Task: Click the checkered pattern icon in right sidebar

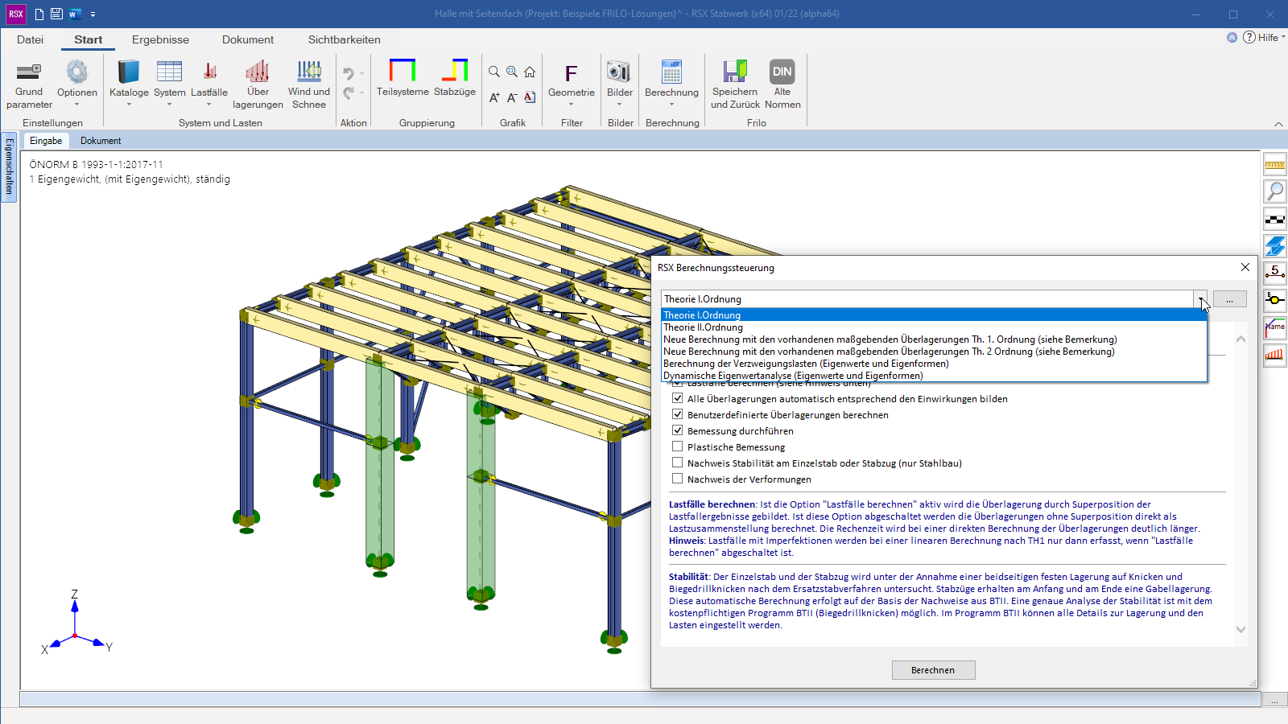Action: (1275, 219)
